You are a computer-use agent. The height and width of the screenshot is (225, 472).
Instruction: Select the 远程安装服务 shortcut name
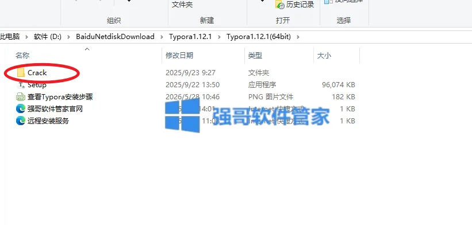(48, 121)
